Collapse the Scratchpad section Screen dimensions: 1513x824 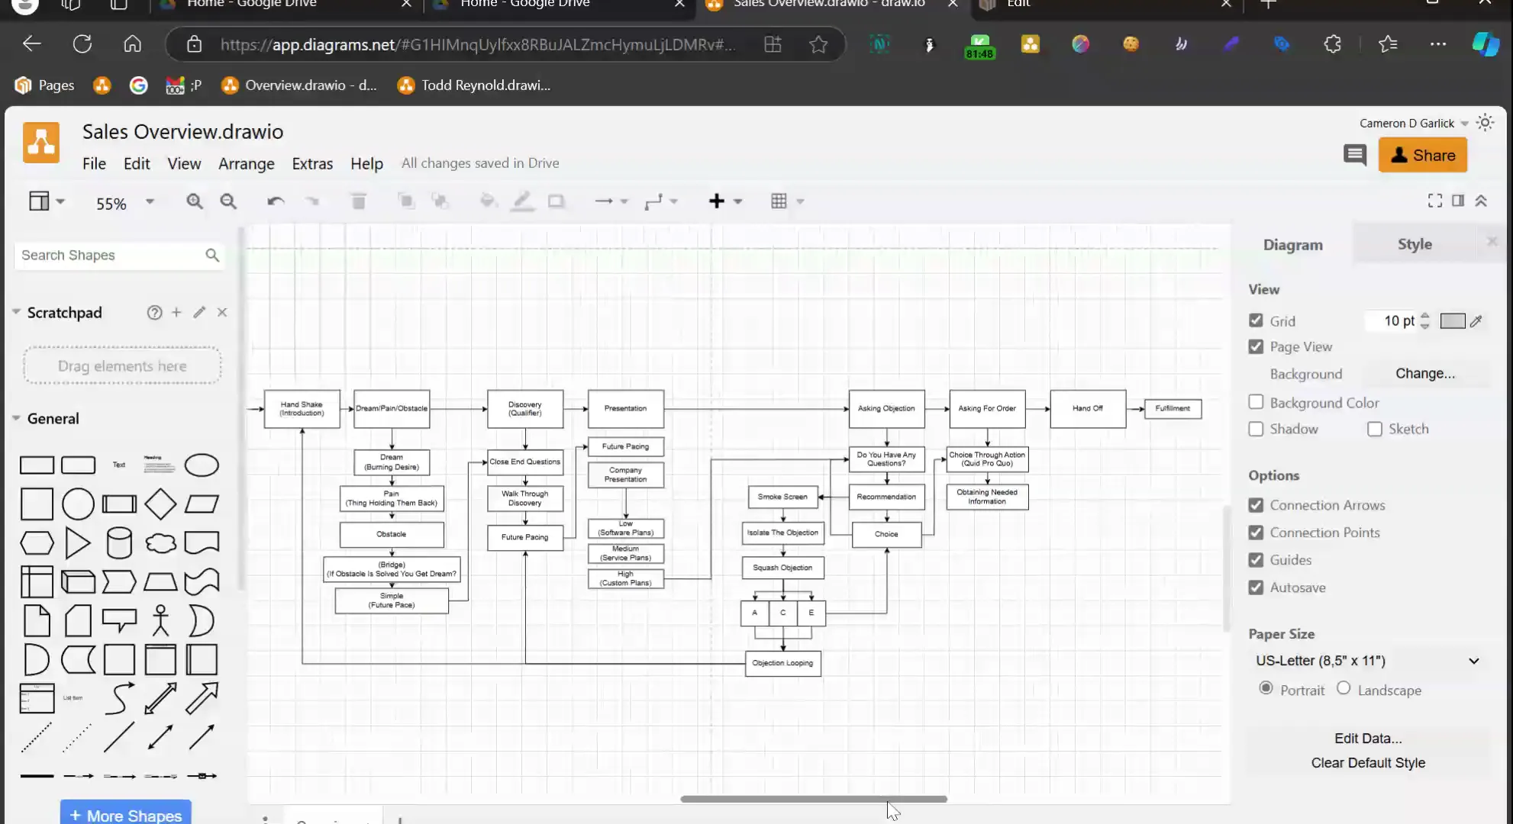pos(16,312)
